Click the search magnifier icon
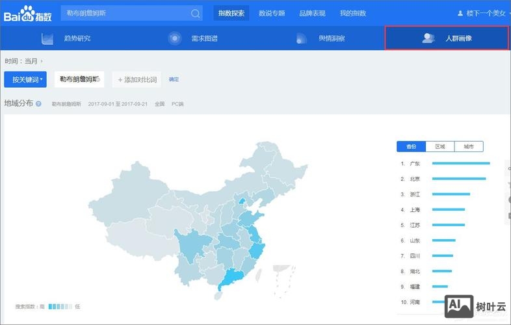Screen dimensions: 511x325 196,14
